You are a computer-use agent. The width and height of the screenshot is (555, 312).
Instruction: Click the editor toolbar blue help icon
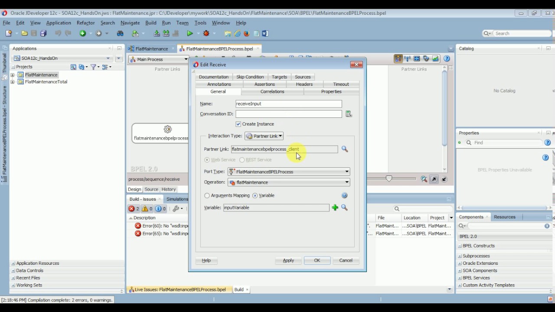447,59
